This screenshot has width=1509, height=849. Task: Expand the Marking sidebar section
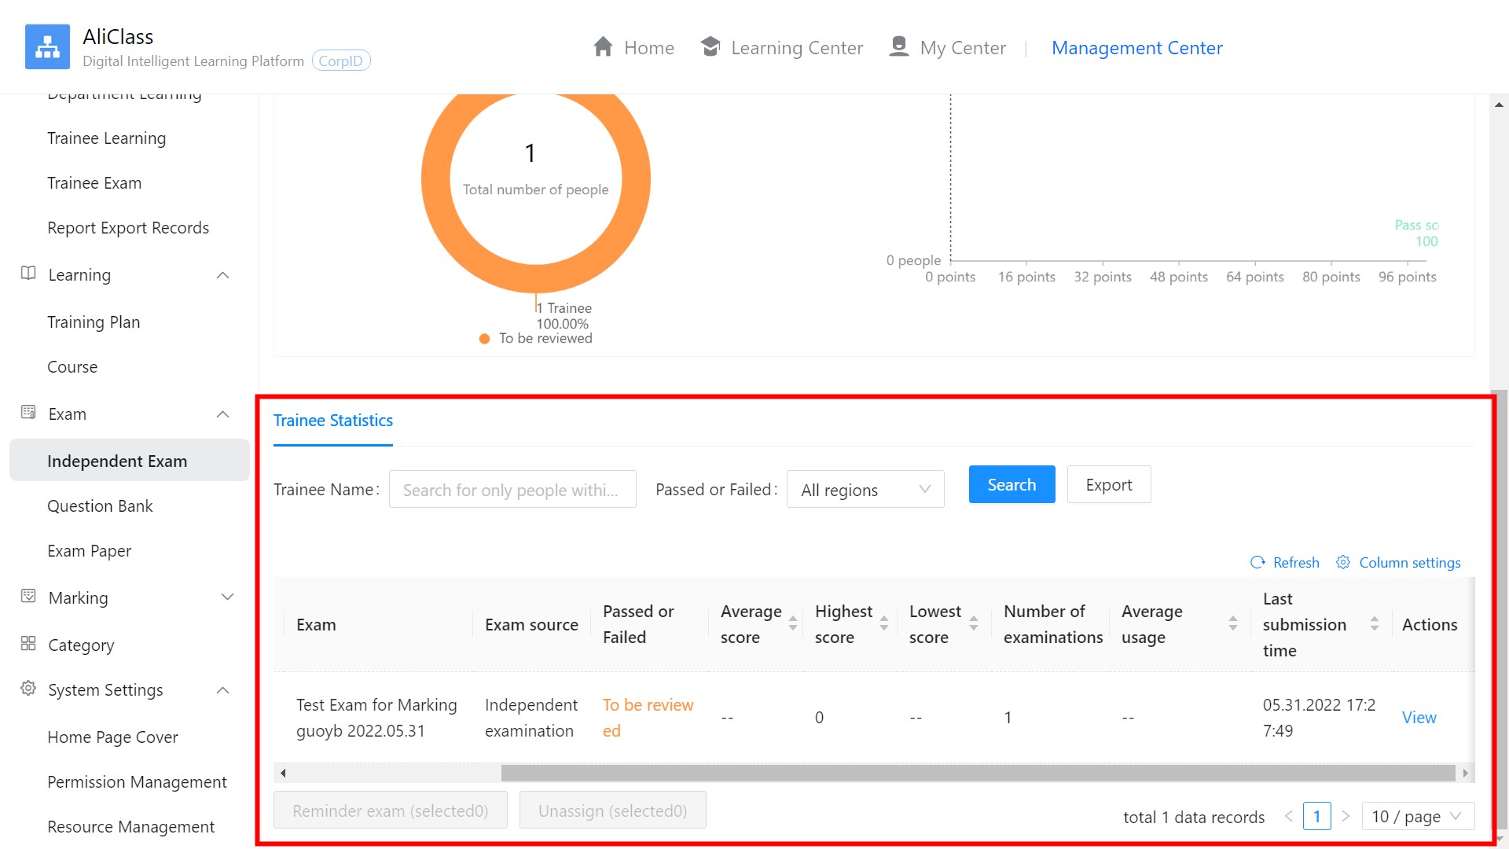[x=130, y=597]
